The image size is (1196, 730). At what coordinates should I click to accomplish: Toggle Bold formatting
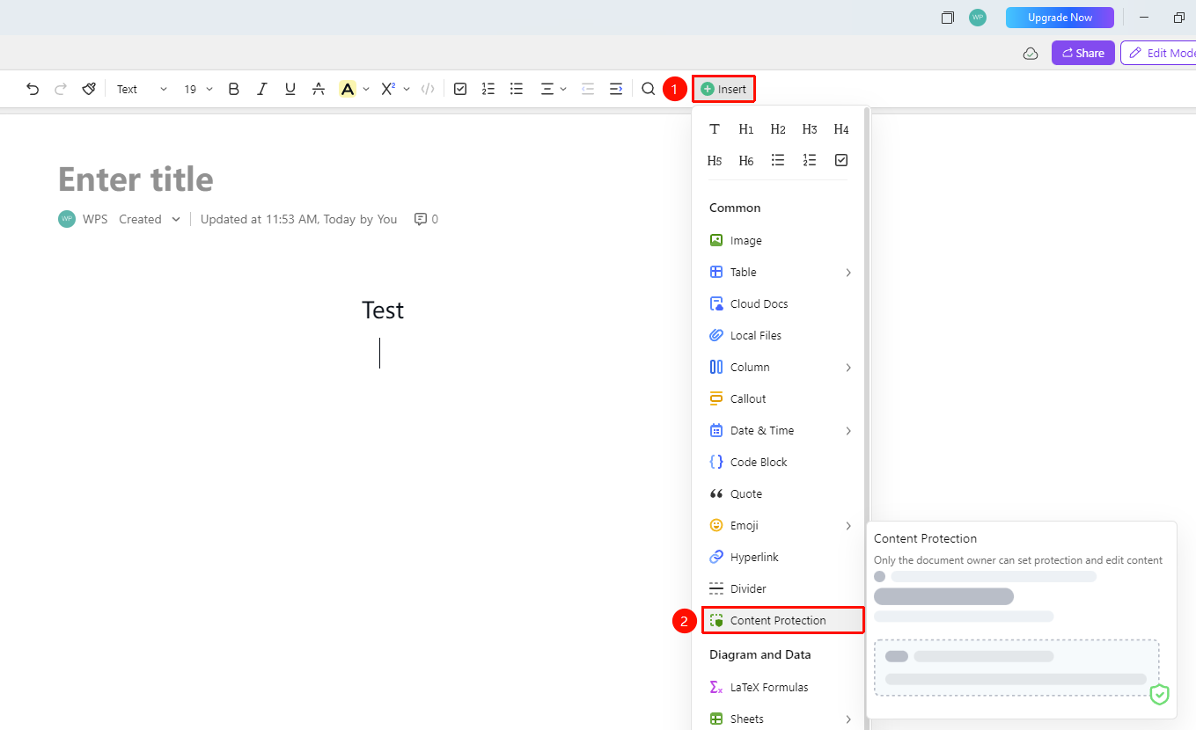(x=233, y=89)
